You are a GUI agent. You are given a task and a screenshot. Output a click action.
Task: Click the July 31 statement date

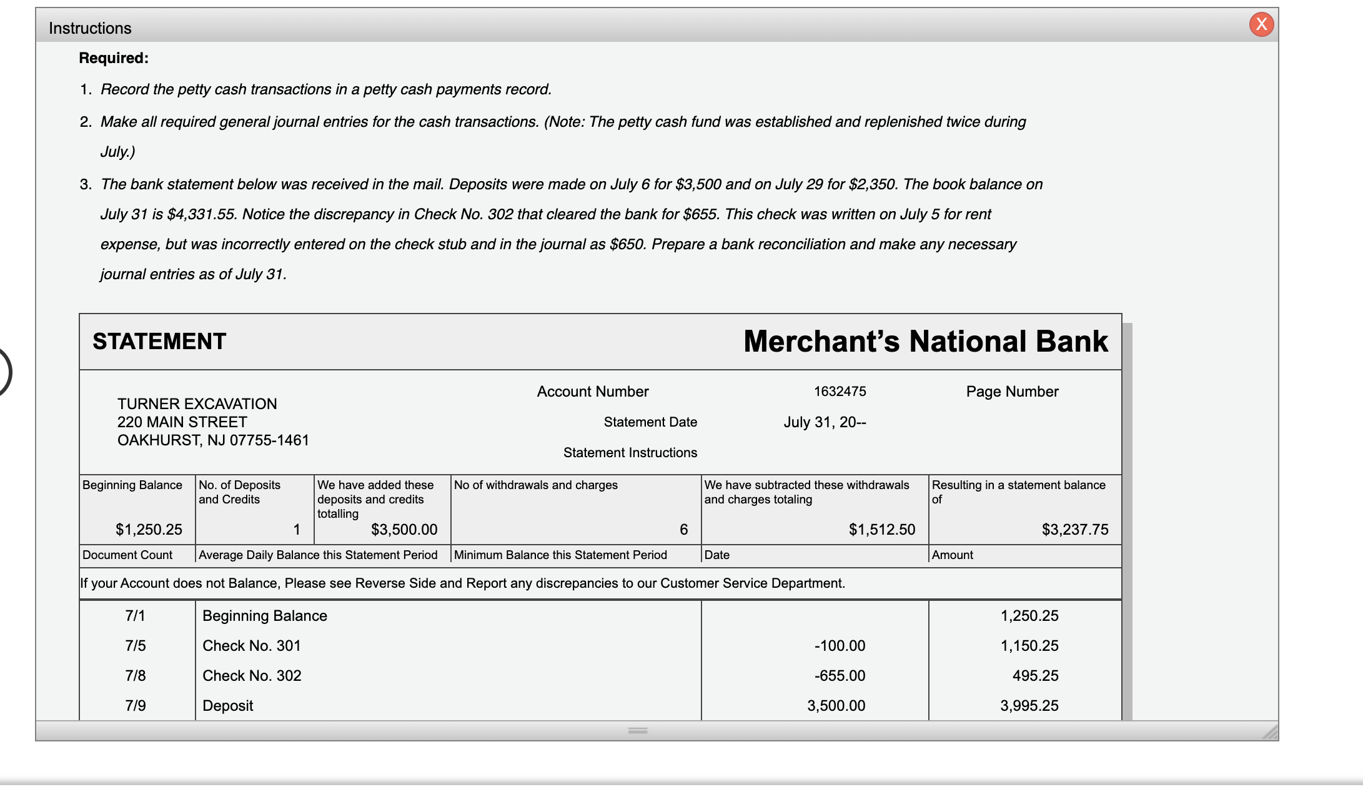825,422
